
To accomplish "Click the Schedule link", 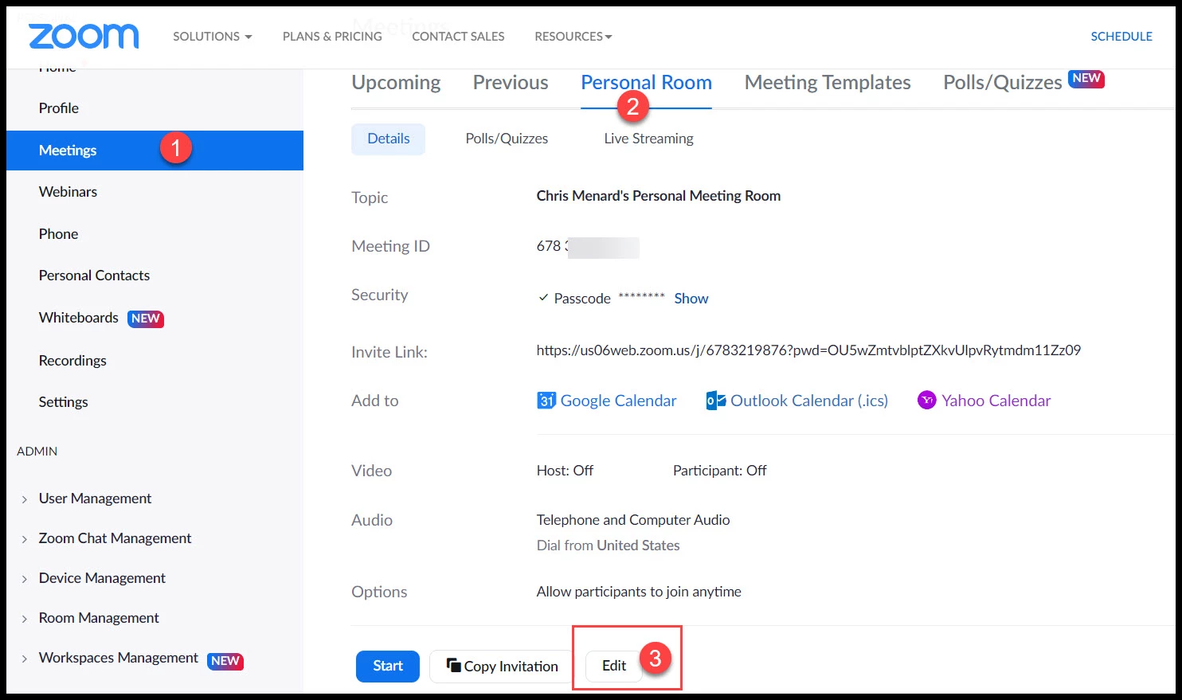I will pos(1121,37).
